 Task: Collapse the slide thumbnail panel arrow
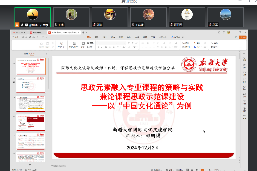coord(46,54)
